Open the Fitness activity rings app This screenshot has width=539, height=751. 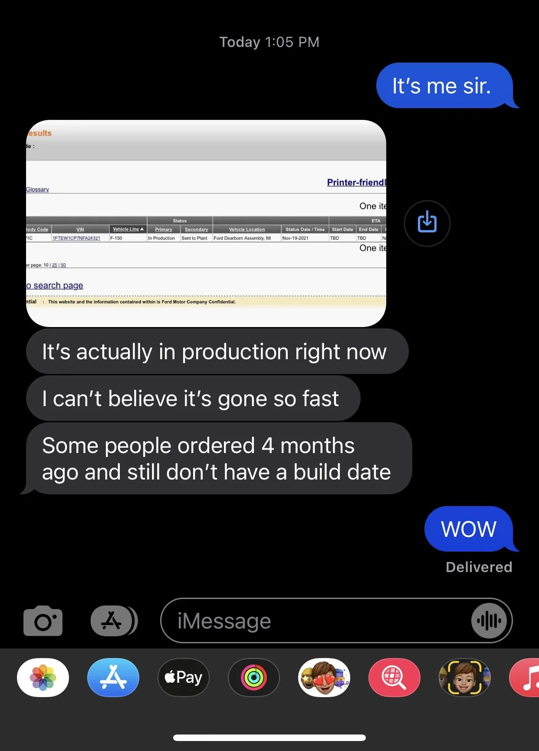[x=254, y=678]
